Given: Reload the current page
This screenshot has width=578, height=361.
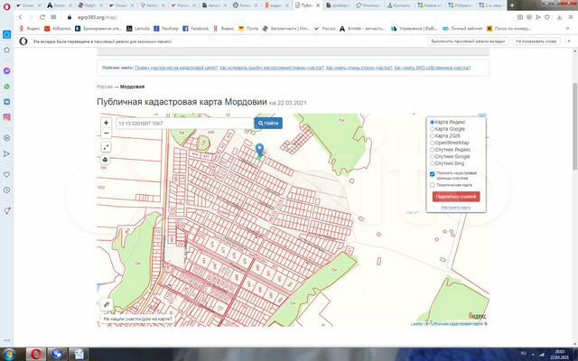Looking at the screenshot, I should (42, 17).
